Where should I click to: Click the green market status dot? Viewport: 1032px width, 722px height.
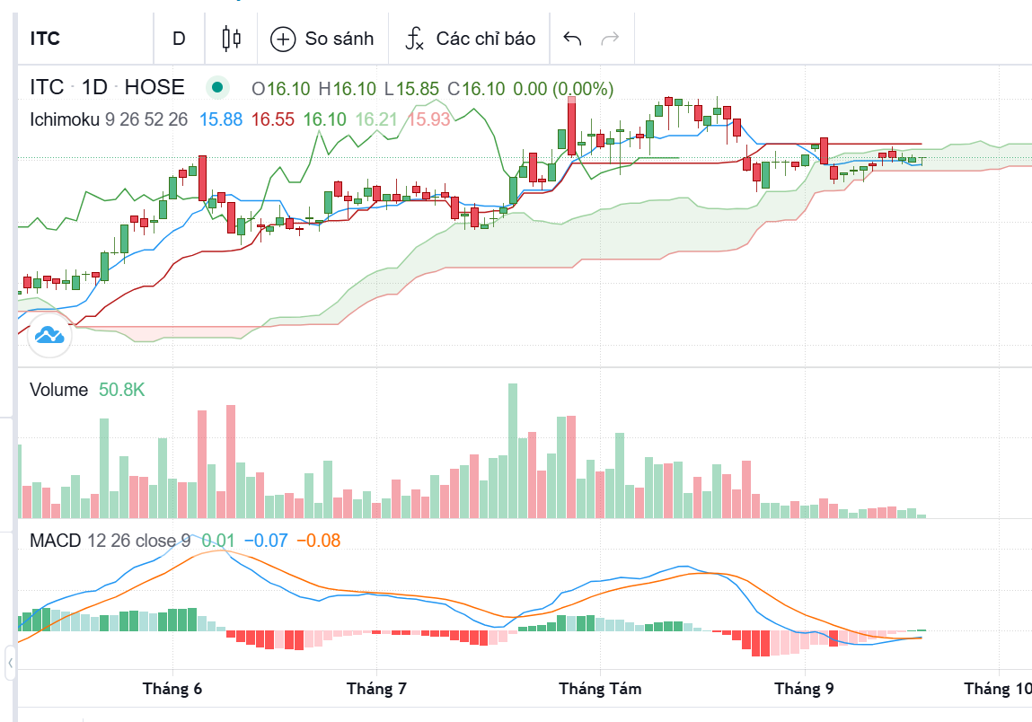[217, 87]
